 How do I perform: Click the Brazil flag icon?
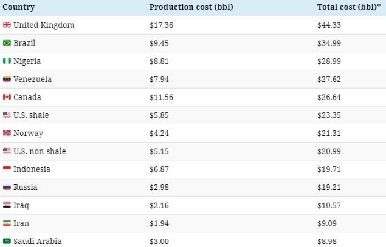coord(7,43)
